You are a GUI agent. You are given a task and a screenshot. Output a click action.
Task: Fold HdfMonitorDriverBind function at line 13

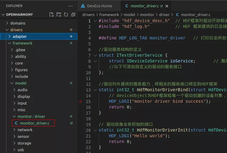(95, 90)
